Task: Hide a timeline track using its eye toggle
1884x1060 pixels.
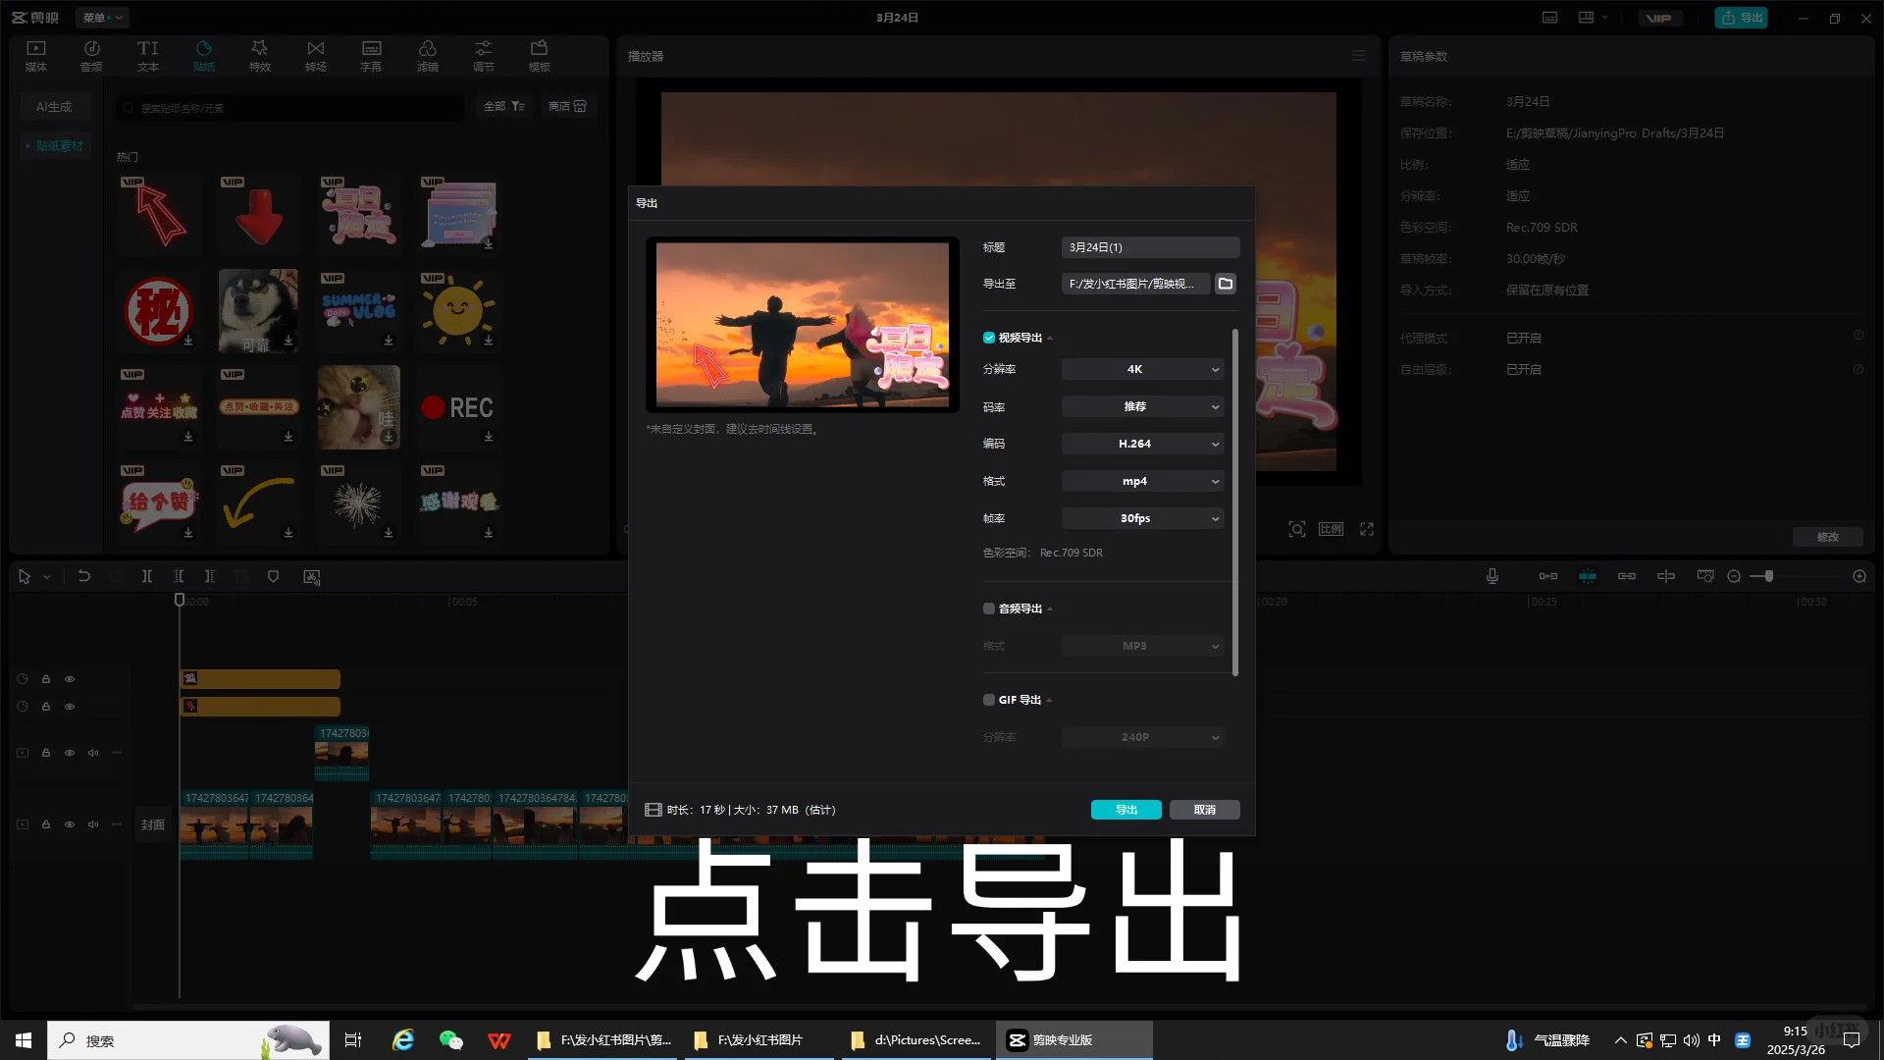Action: tap(70, 678)
